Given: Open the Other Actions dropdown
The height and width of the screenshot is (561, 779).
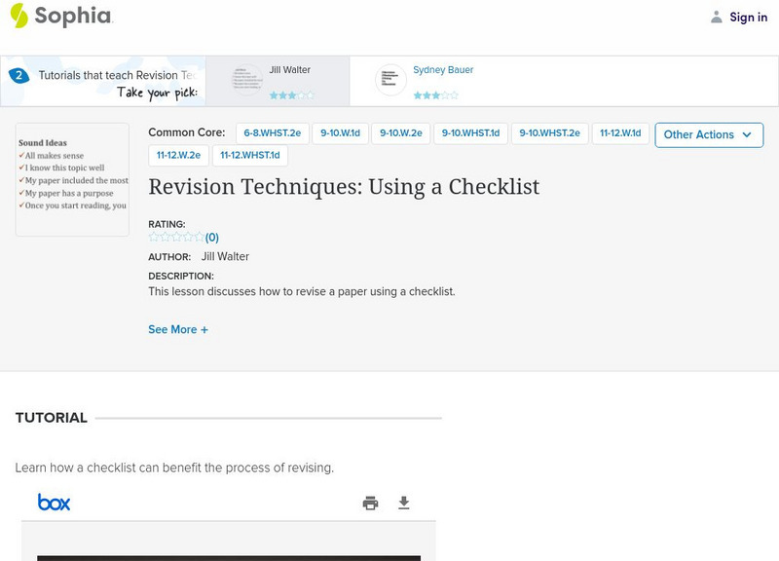Looking at the screenshot, I should point(708,134).
